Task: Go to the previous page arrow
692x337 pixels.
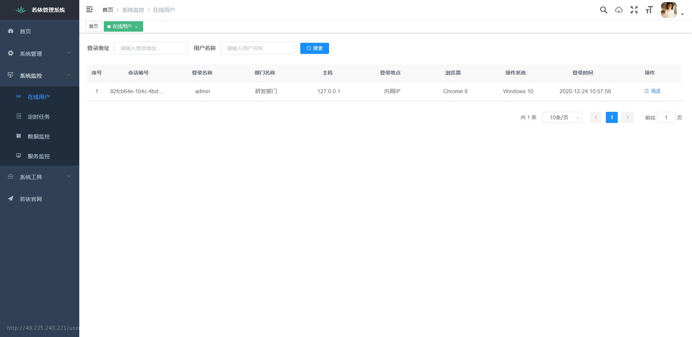Action: pos(596,118)
